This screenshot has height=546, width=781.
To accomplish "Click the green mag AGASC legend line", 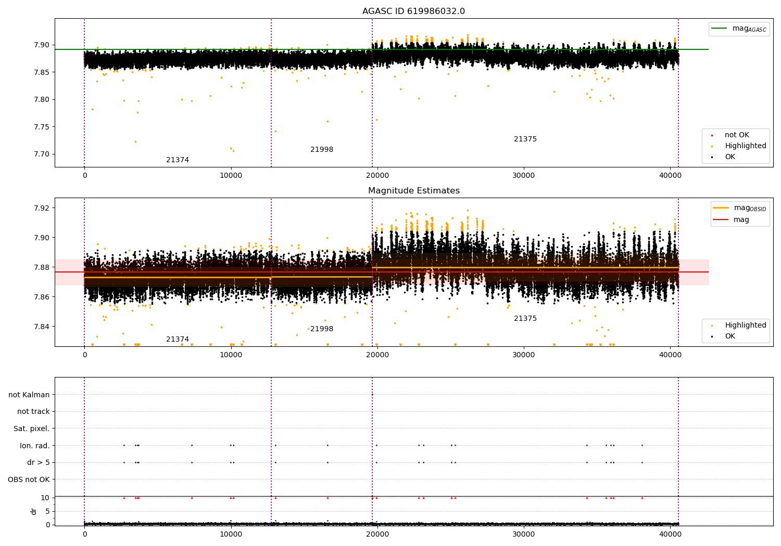I will click(719, 29).
